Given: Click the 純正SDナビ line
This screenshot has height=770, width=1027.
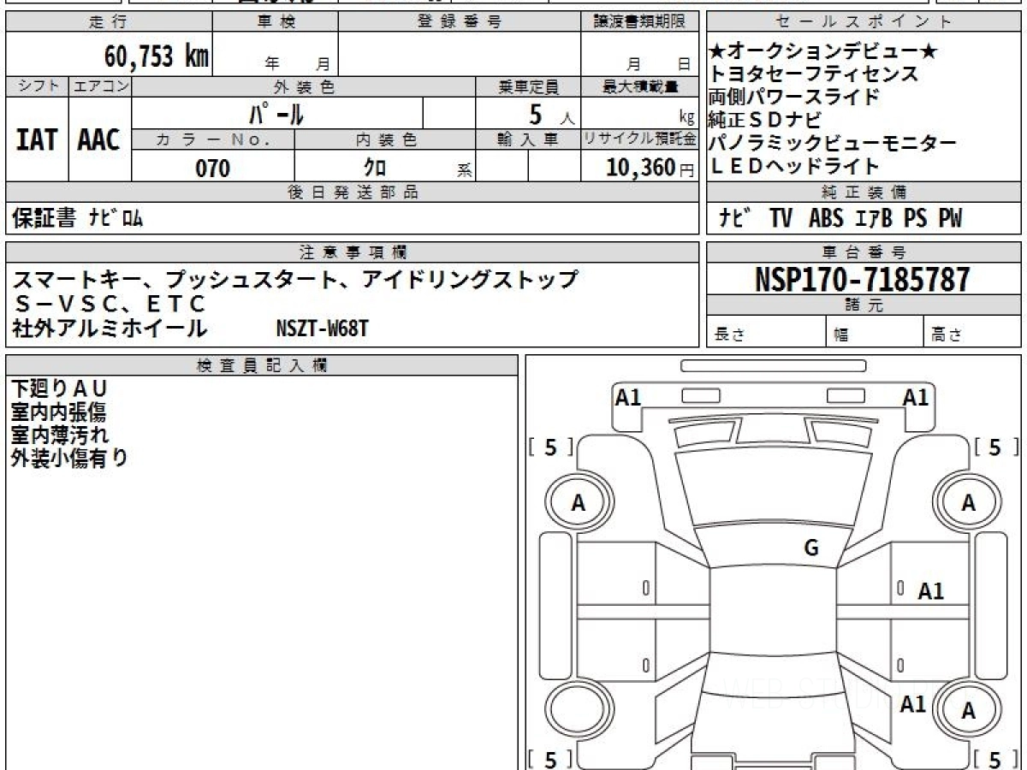Looking at the screenshot, I should click(x=763, y=120).
